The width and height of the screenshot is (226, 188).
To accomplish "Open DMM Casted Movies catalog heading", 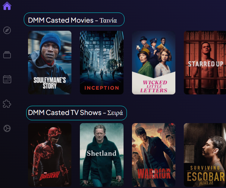I will coord(74,19).
